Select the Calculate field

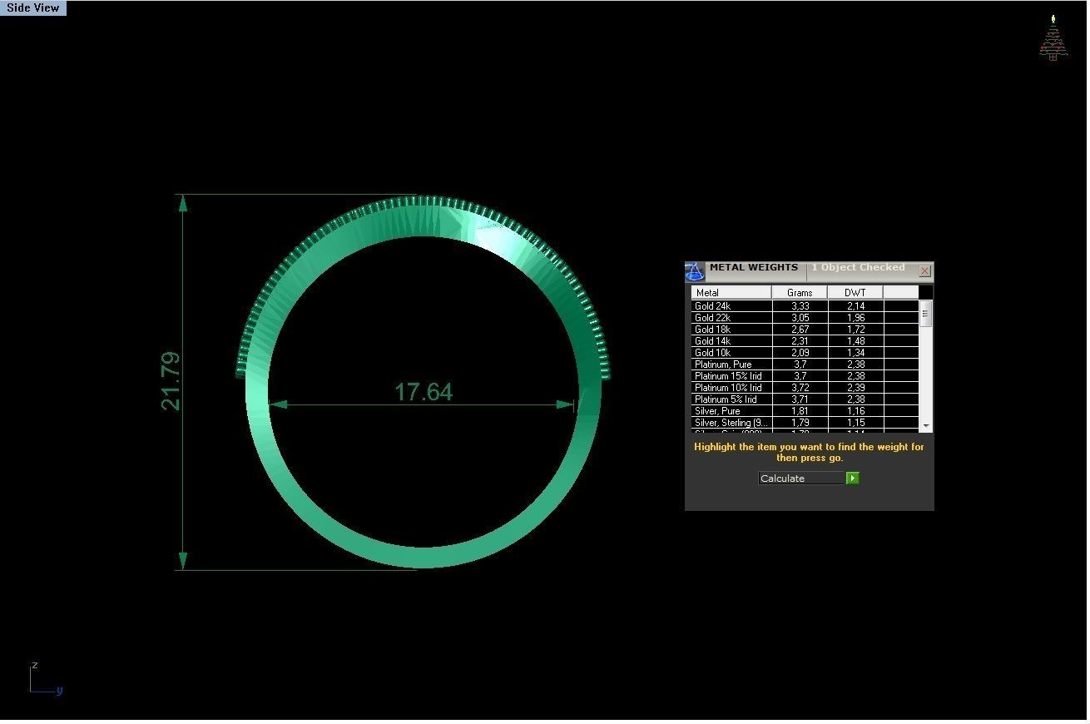tap(801, 479)
